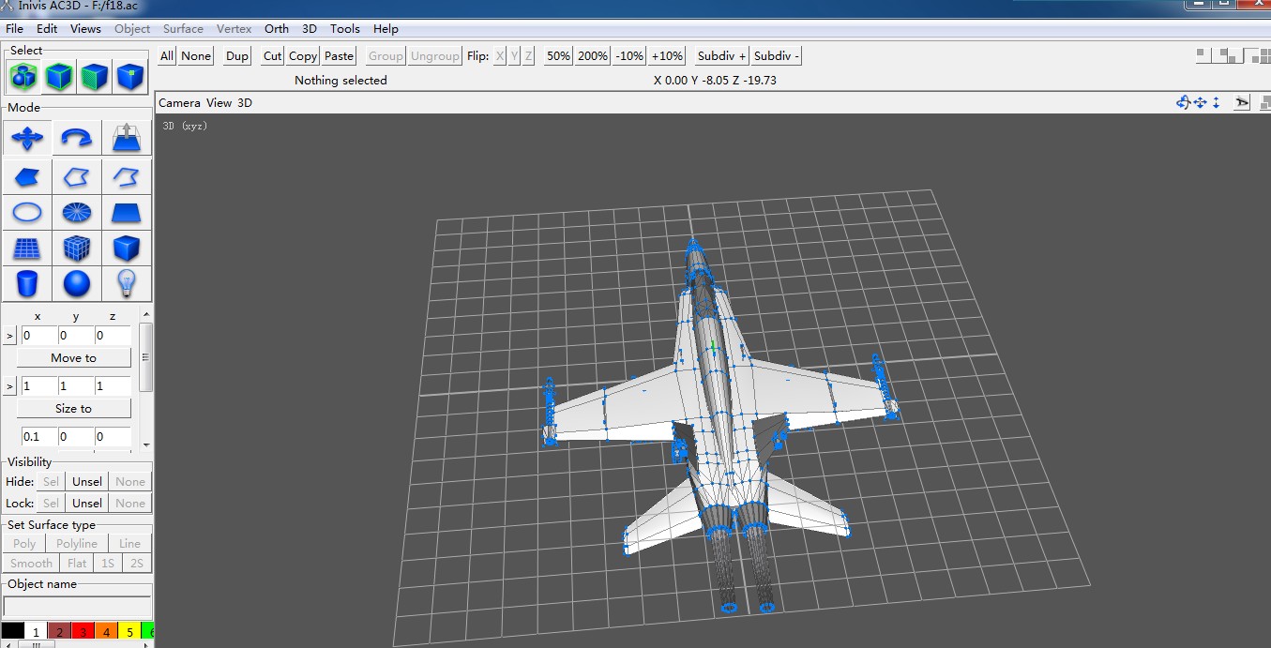Toggle 2S two-sided surface button
Image resolution: width=1271 pixels, height=648 pixels.
coord(137,564)
